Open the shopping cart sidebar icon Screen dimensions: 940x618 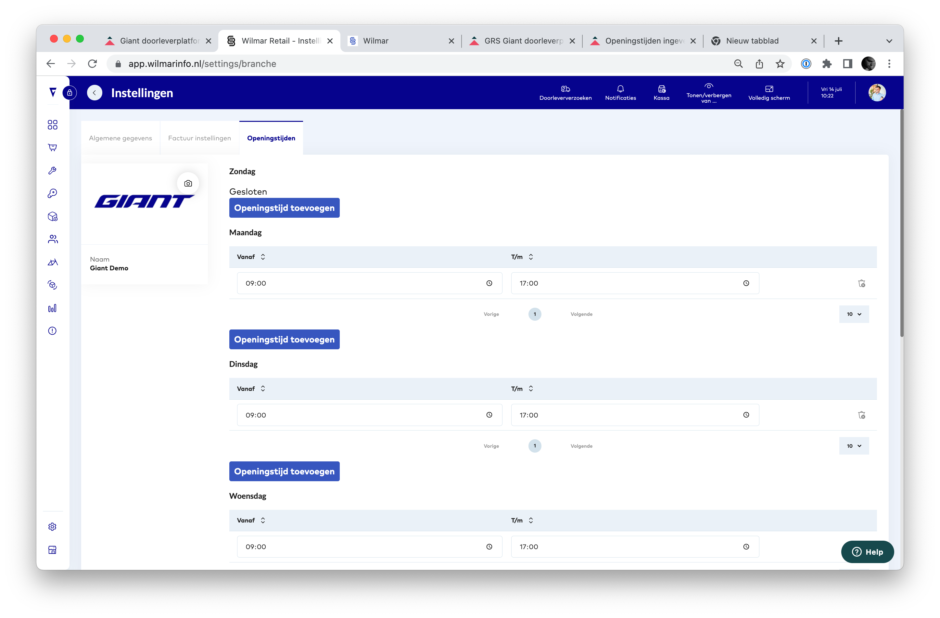click(52, 148)
